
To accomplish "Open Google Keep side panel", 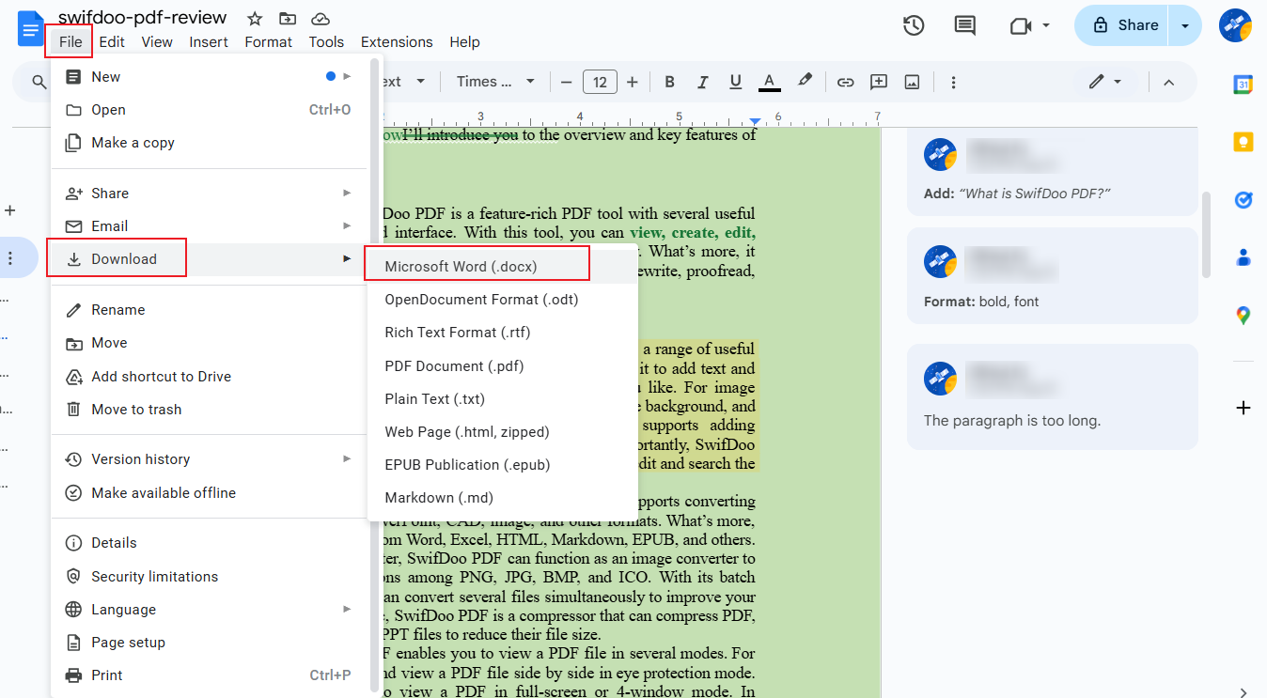I will pos(1243,141).
